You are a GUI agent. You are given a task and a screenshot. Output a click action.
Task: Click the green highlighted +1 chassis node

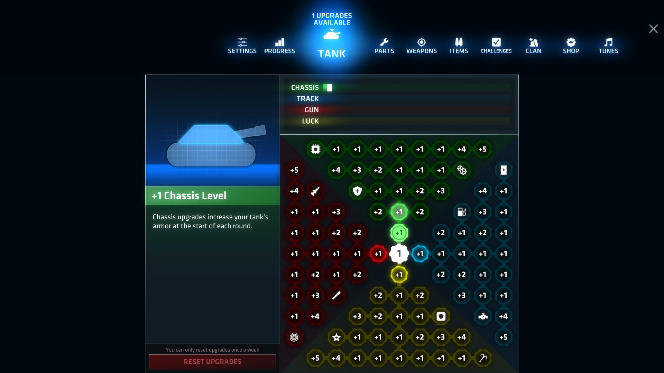[x=399, y=212]
